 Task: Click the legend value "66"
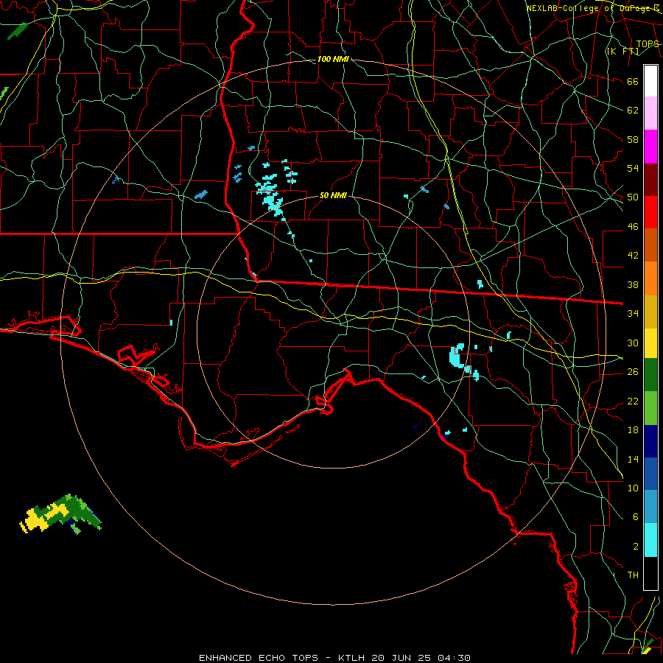(633, 82)
